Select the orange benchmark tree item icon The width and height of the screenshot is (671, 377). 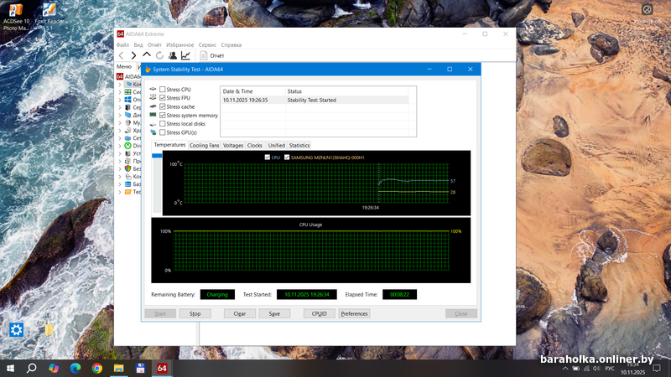pyautogui.click(x=127, y=192)
